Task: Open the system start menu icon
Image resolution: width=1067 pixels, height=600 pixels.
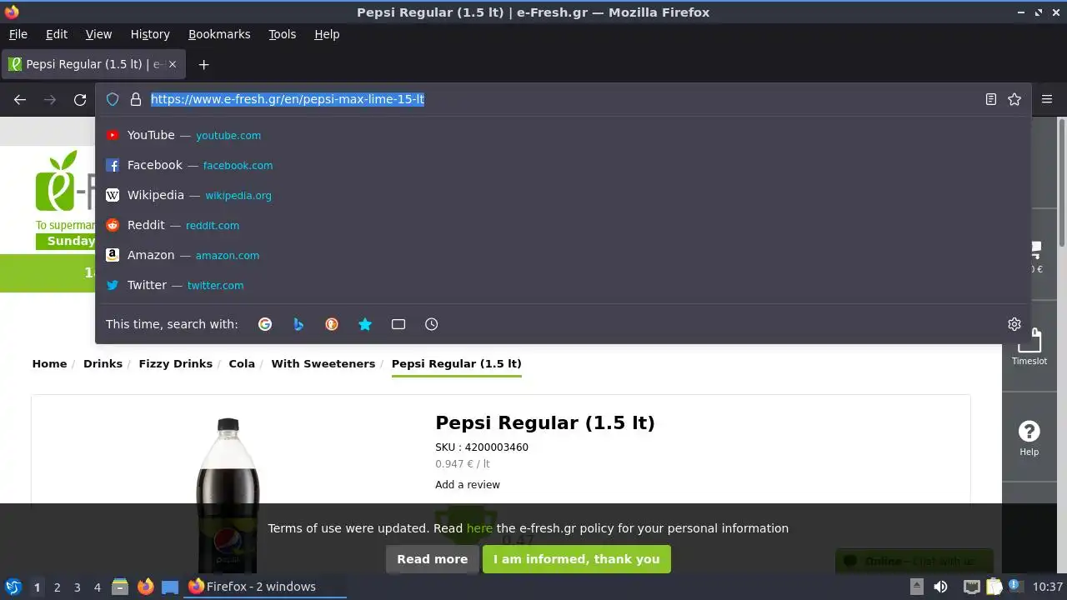Action: click(13, 587)
